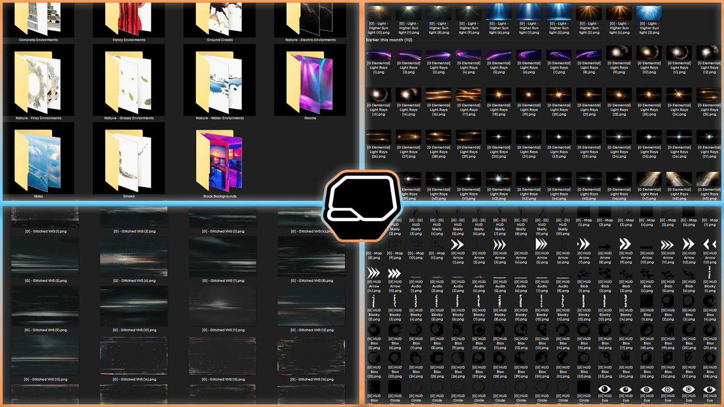This screenshot has width=724, height=407.
Task: Select Elemental Light Rays (48).png thumbnail
Action: click(679, 179)
